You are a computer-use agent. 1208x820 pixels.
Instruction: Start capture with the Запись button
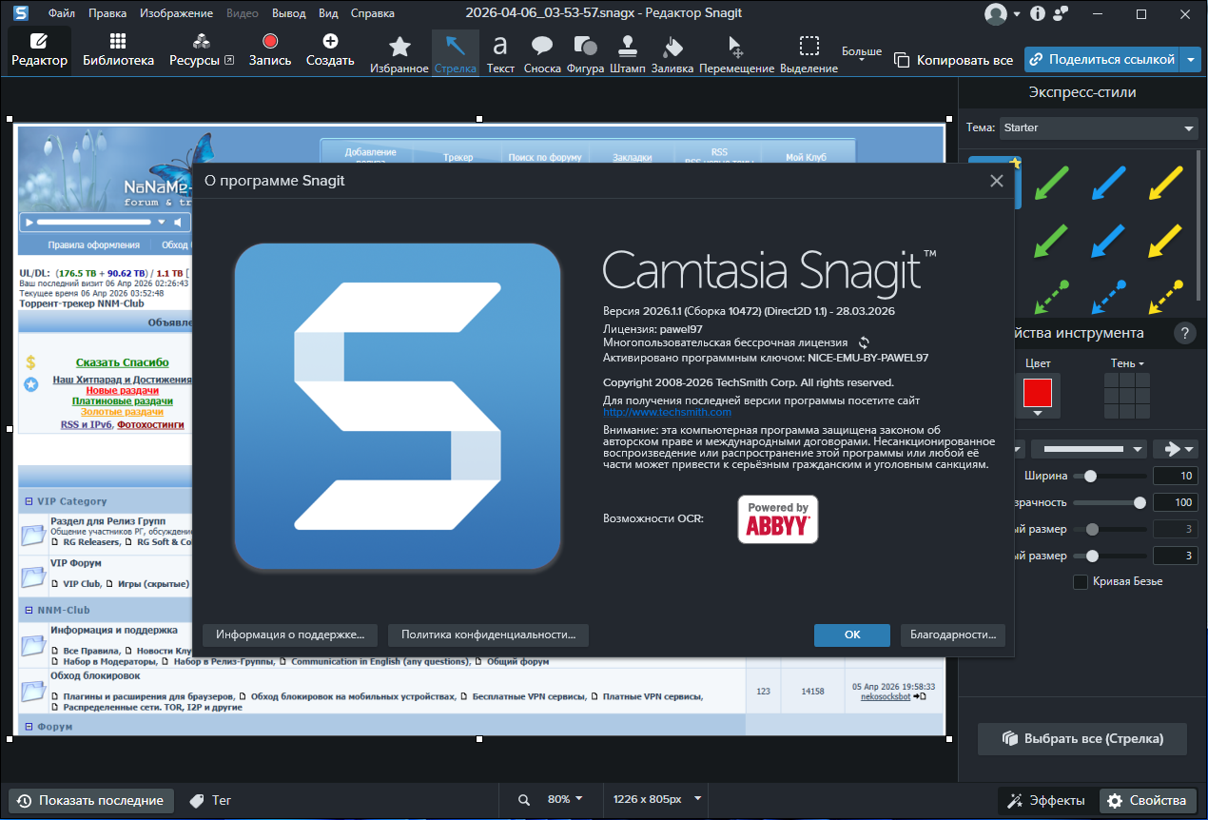(270, 50)
